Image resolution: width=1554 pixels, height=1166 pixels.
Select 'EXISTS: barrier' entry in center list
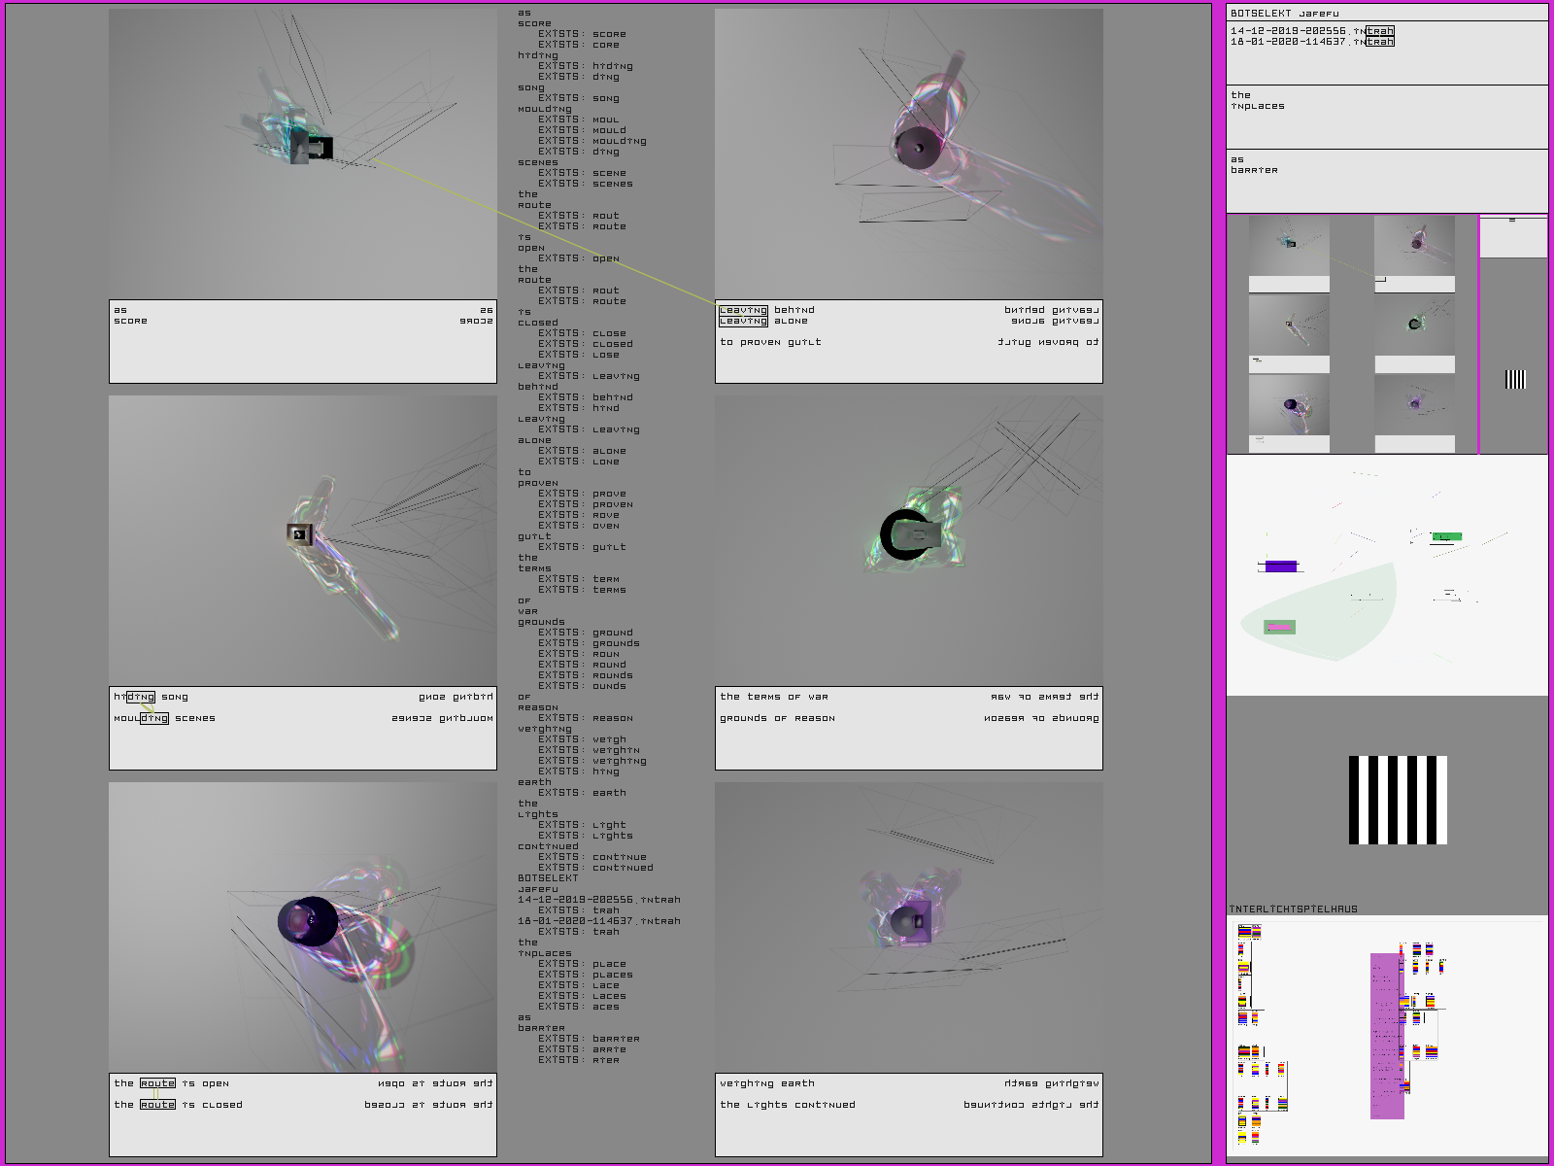(588, 1039)
